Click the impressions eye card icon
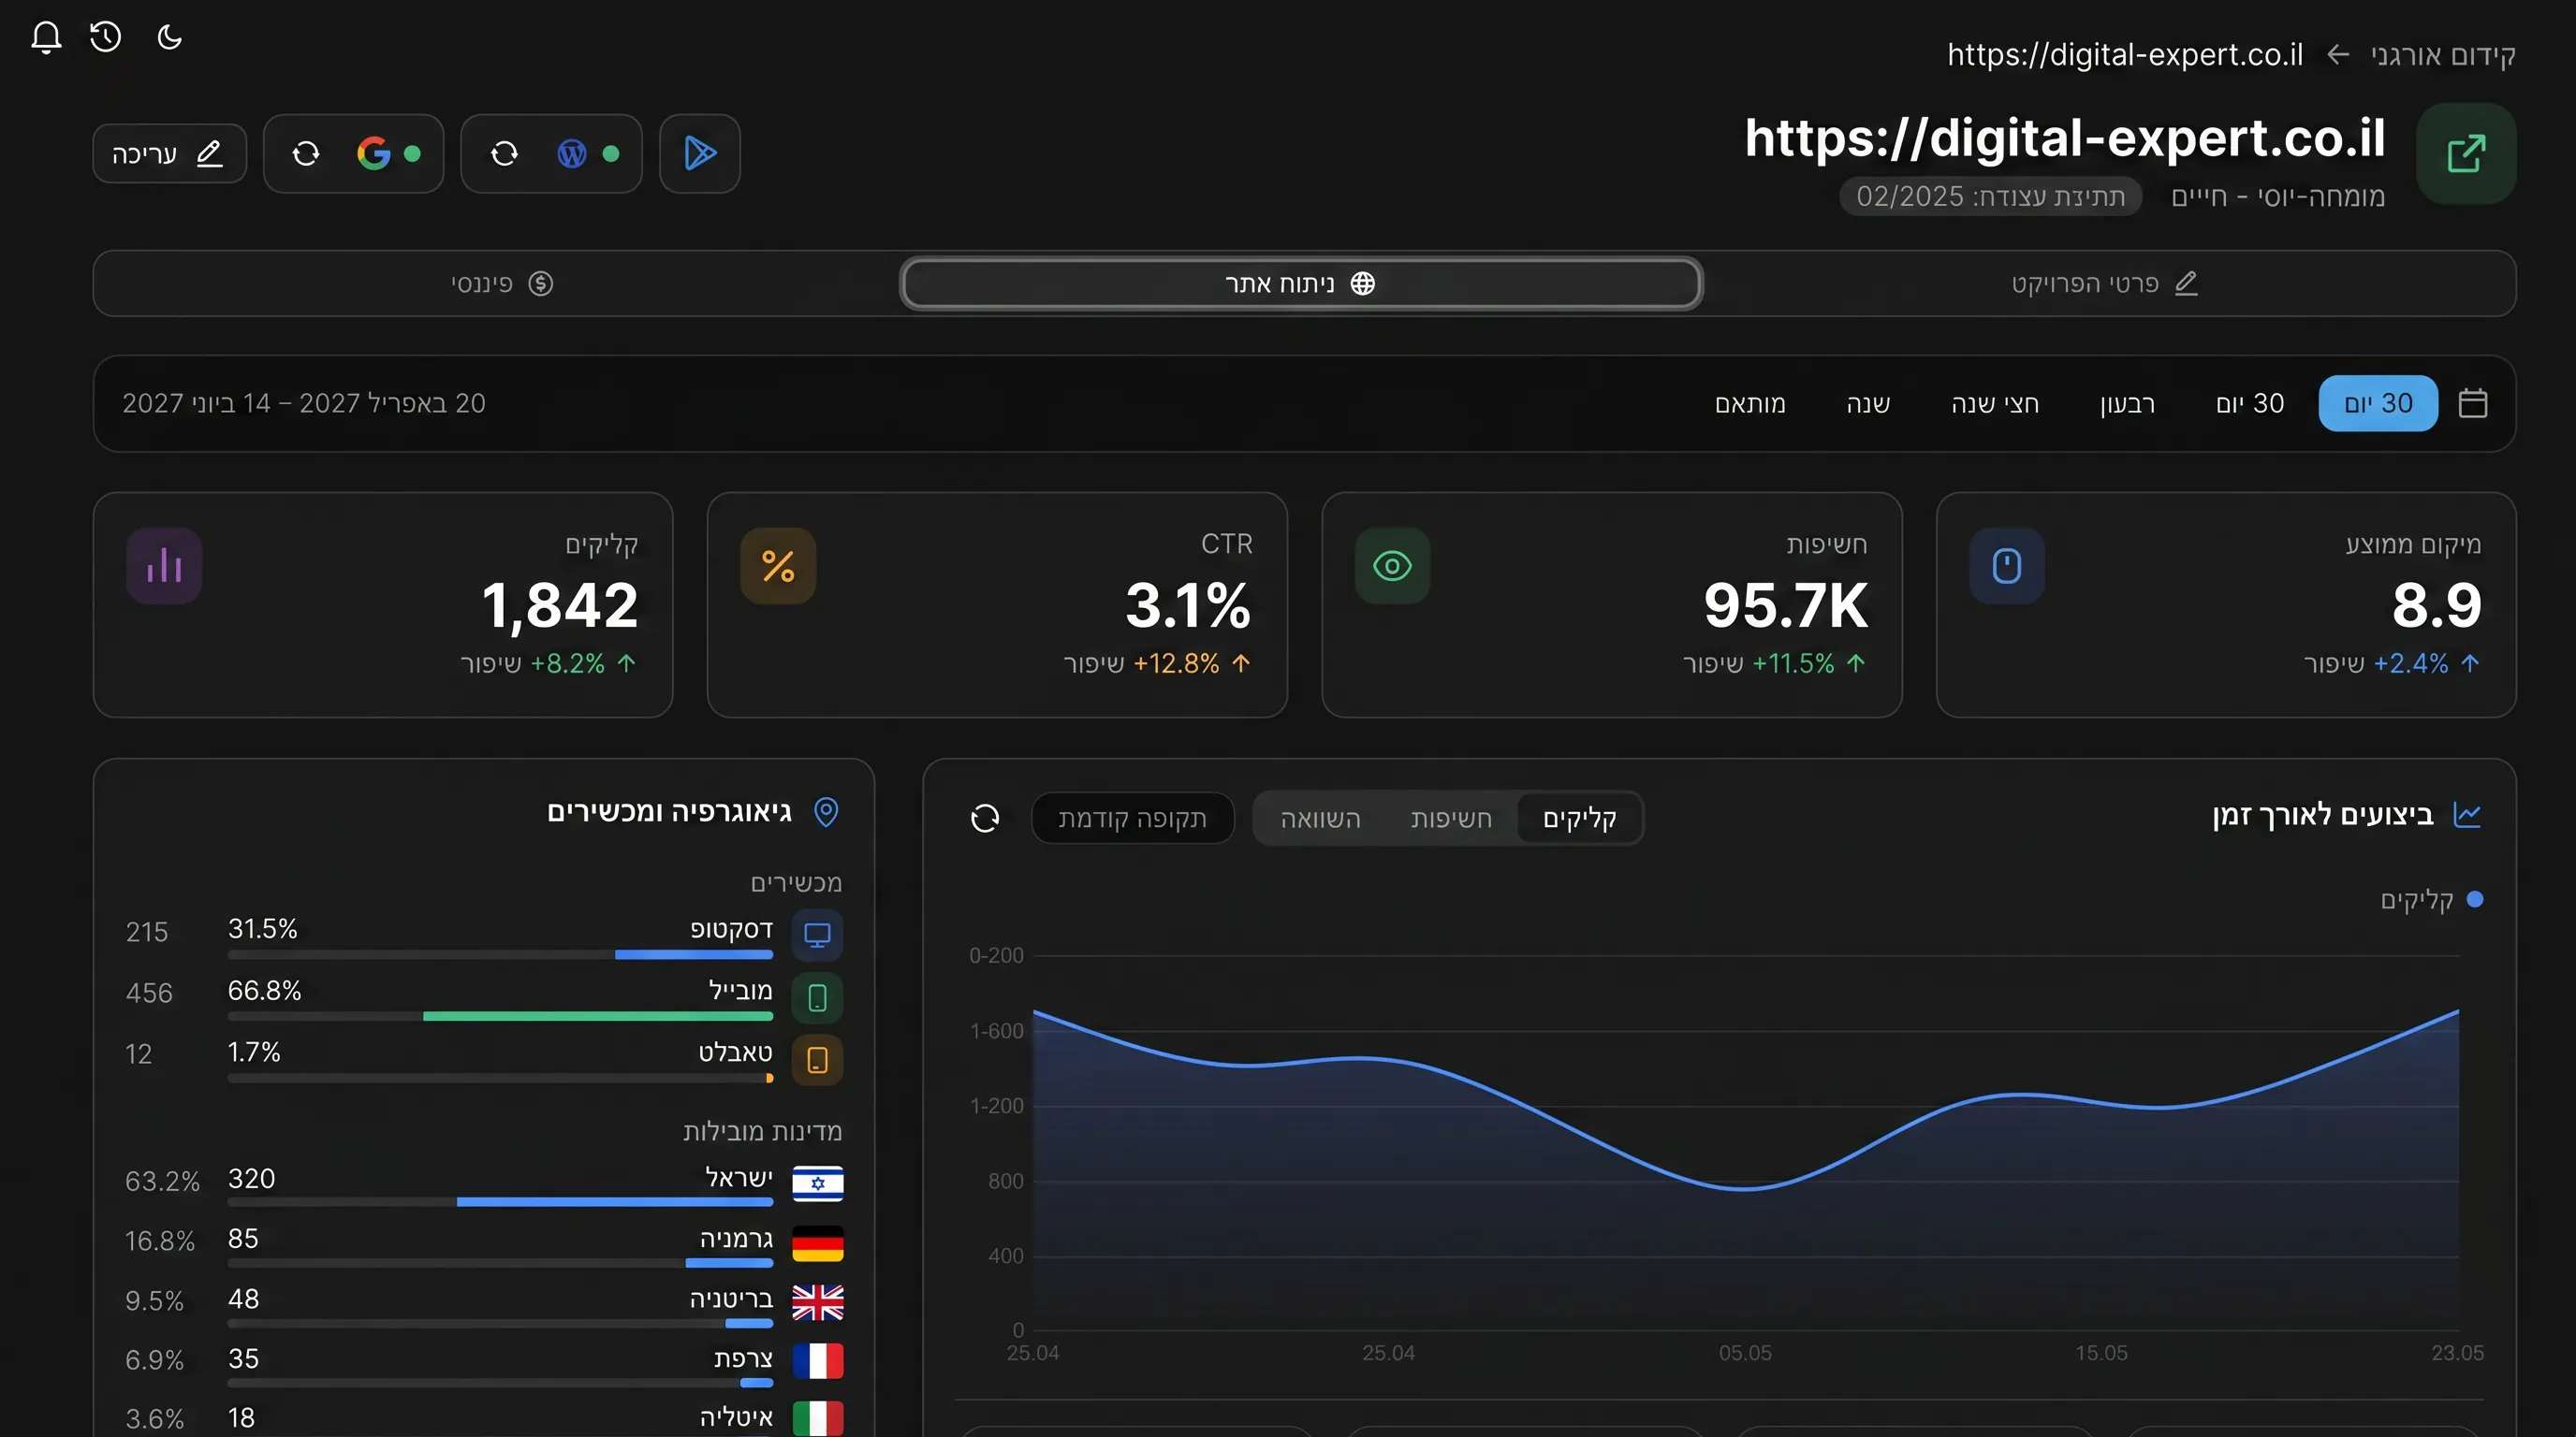2576x1437 pixels. [1392, 567]
